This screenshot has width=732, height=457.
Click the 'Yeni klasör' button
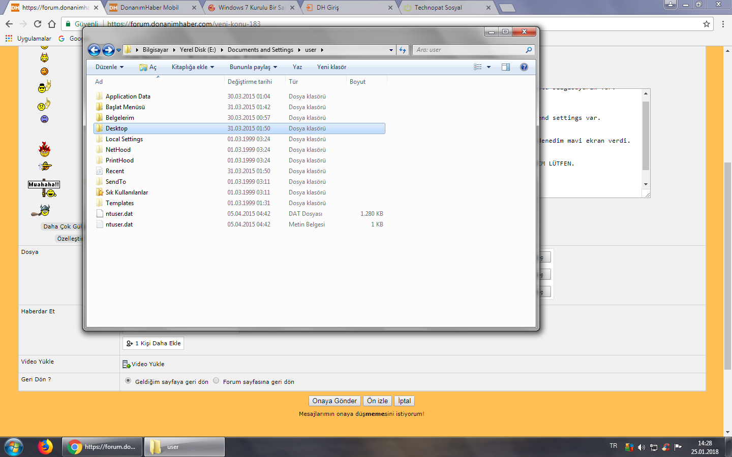[331, 67]
